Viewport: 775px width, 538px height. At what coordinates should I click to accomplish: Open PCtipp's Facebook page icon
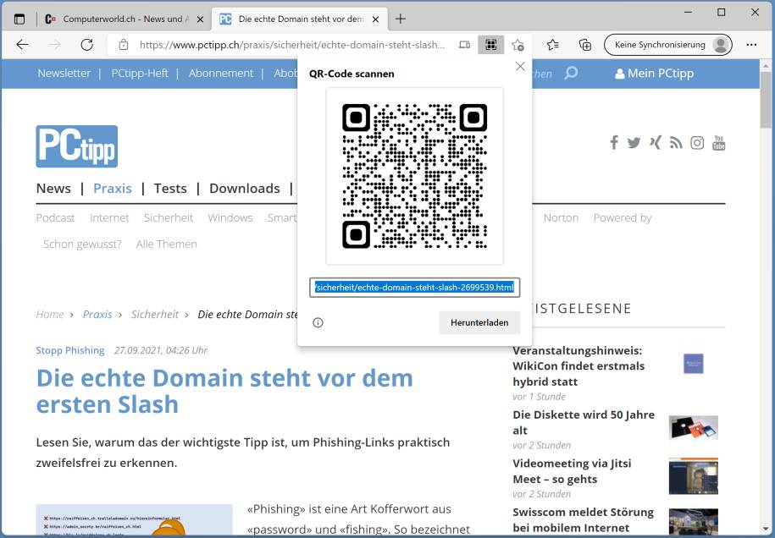pos(614,143)
